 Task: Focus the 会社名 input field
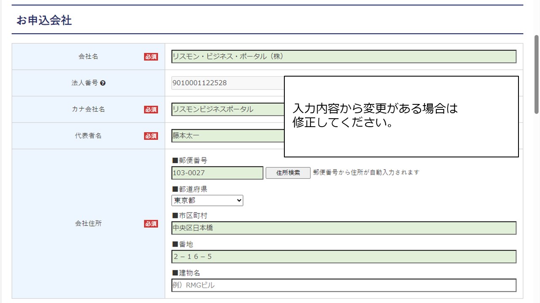[x=344, y=56]
